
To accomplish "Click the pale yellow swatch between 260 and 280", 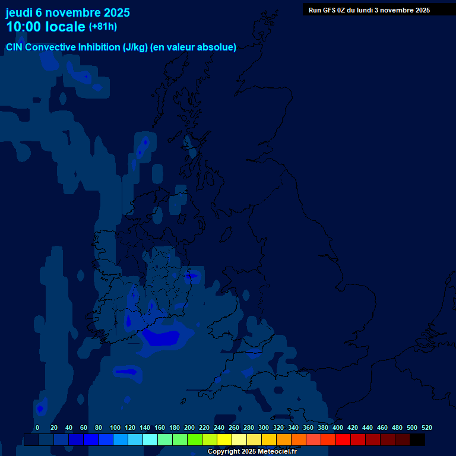I will (239, 439).
